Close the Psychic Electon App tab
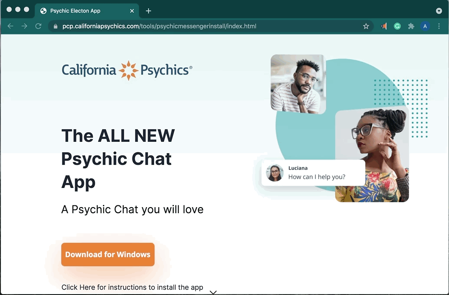 click(132, 11)
